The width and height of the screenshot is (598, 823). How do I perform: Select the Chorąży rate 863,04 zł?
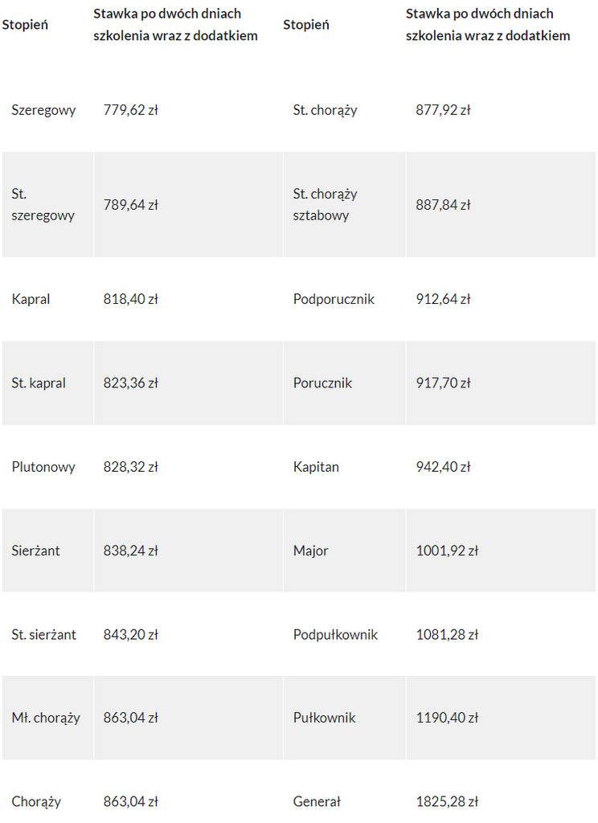[x=131, y=801]
